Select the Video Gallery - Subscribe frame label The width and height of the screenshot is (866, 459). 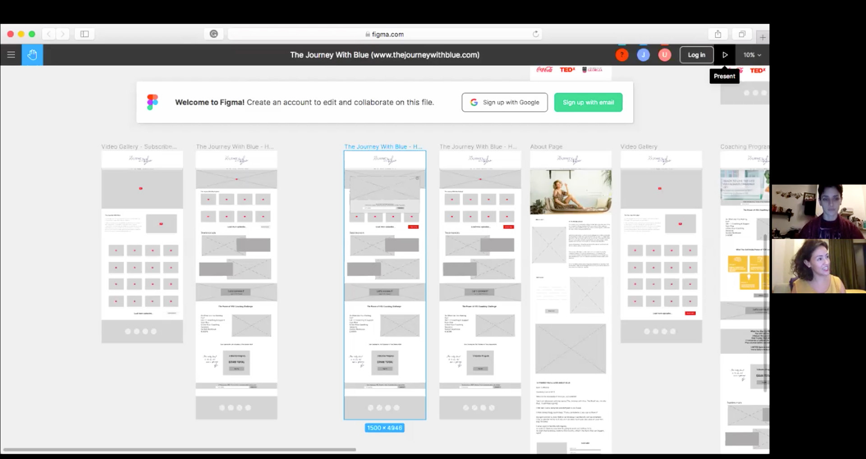pos(139,147)
